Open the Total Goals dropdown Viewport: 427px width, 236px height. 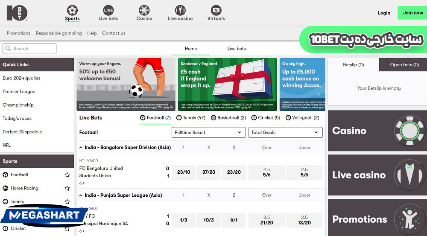click(x=285, y=132)
